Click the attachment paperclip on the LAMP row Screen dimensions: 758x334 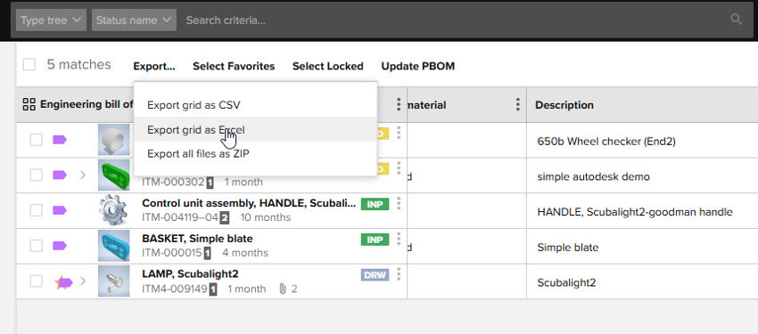(x=283, y=289)
